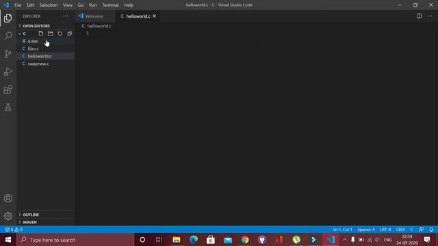This screenshot has height=246, width=438.
Task: Open the Explorer view in activity bar
Action: (x=8, y=18)
